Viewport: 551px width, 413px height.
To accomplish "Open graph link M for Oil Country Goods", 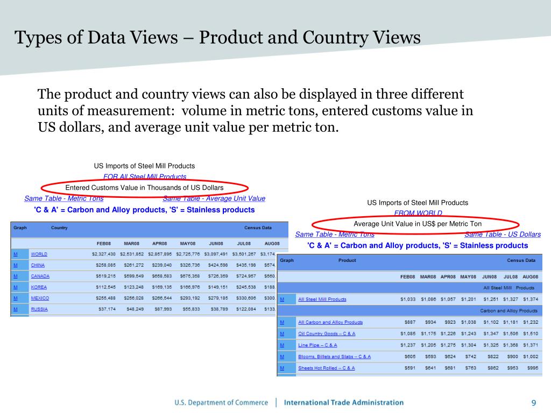I will click(x=282, y=333).
